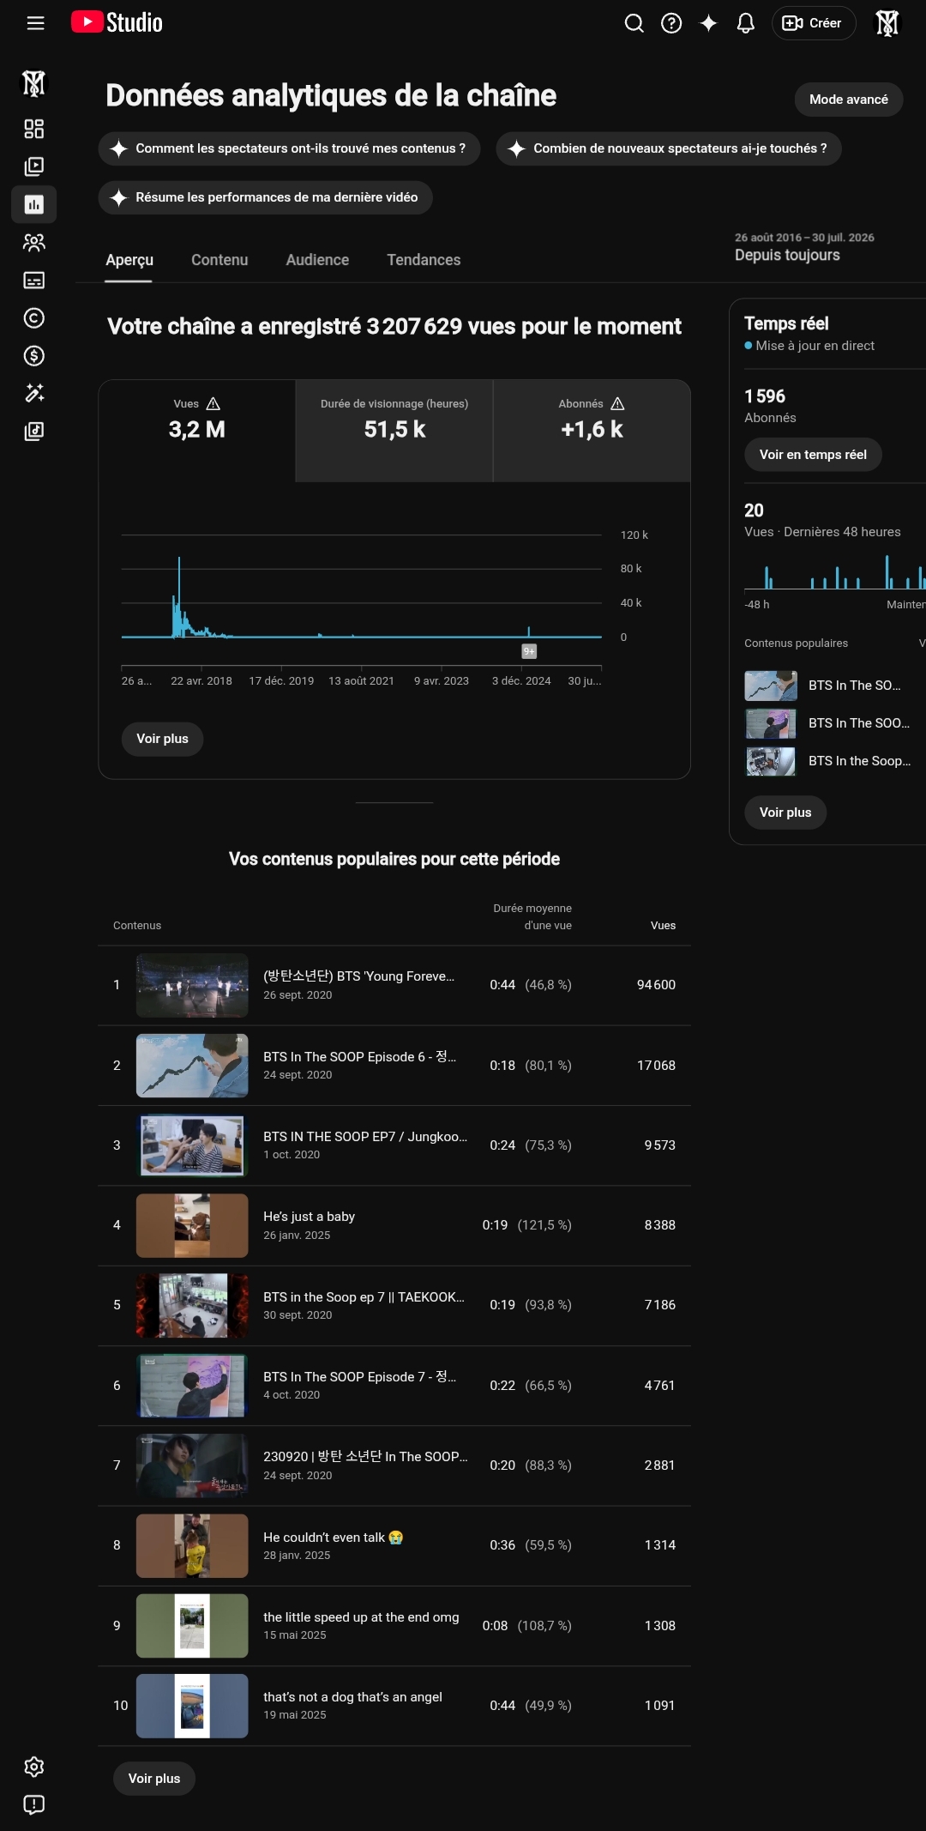Switch to Mode avancé

tap(849, 100)
